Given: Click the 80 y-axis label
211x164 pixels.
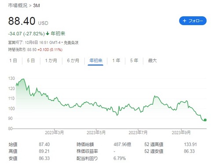Looking at the screenshot, I should pos(10,129).
